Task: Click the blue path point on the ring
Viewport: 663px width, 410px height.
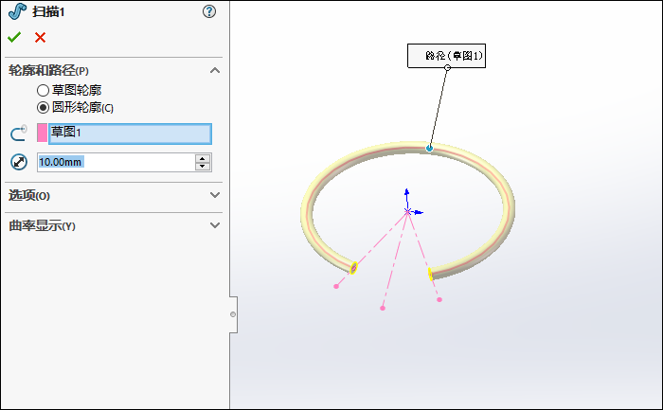Action: (429, 149)
